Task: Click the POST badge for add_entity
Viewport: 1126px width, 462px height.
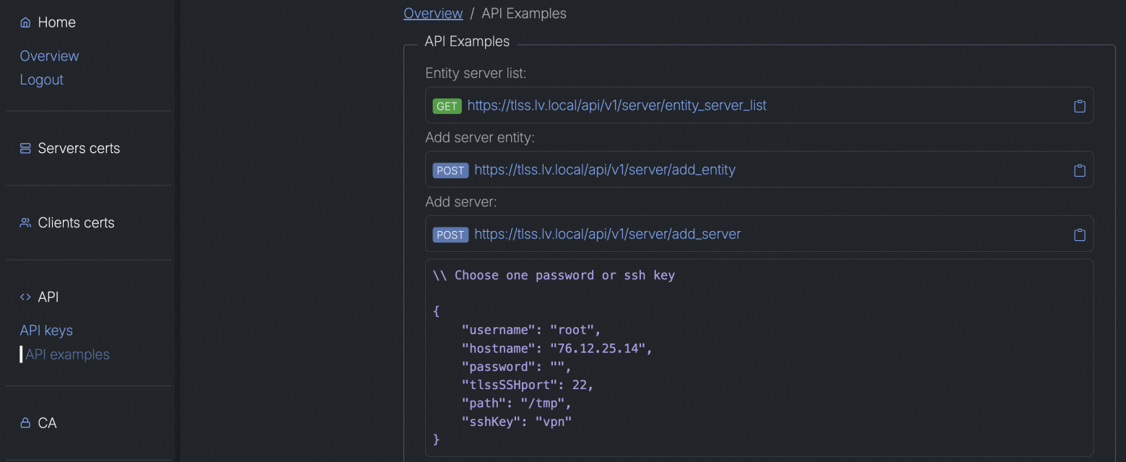Action: tap(450, 170)
